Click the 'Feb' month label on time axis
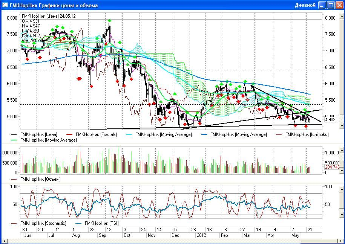The width and height of the screenshot is (345, 244). [x=224, y=235]
